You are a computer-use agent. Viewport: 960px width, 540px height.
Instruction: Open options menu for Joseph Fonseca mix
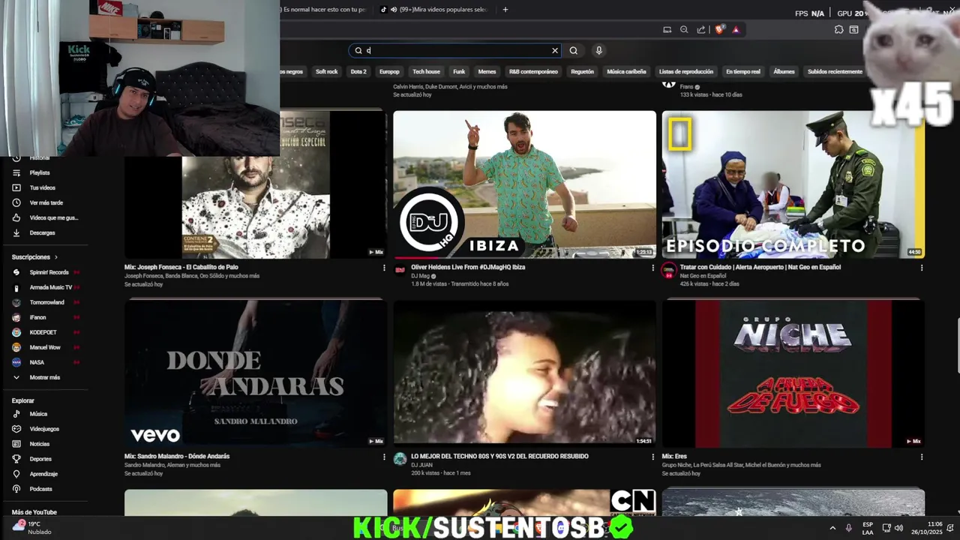pyautogui.click(x=384, y=268)
